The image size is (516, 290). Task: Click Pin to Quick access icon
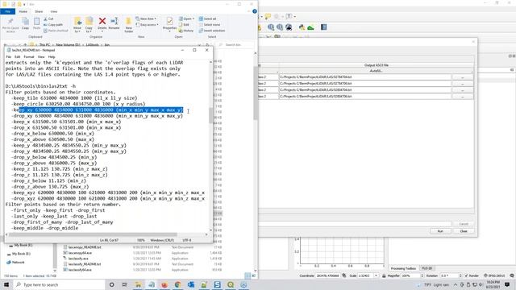tap(10, 25)
